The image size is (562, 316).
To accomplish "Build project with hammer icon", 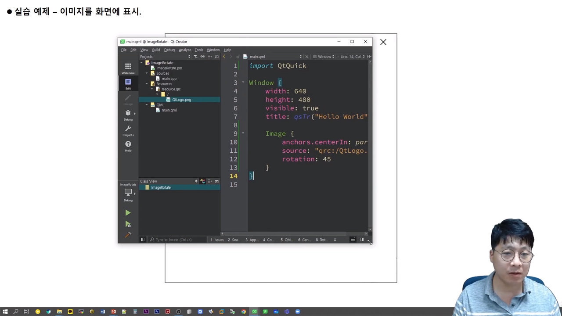I will pos(128,235).
